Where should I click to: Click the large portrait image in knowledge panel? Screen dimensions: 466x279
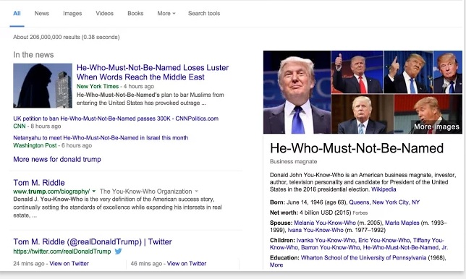click(297, 92)
